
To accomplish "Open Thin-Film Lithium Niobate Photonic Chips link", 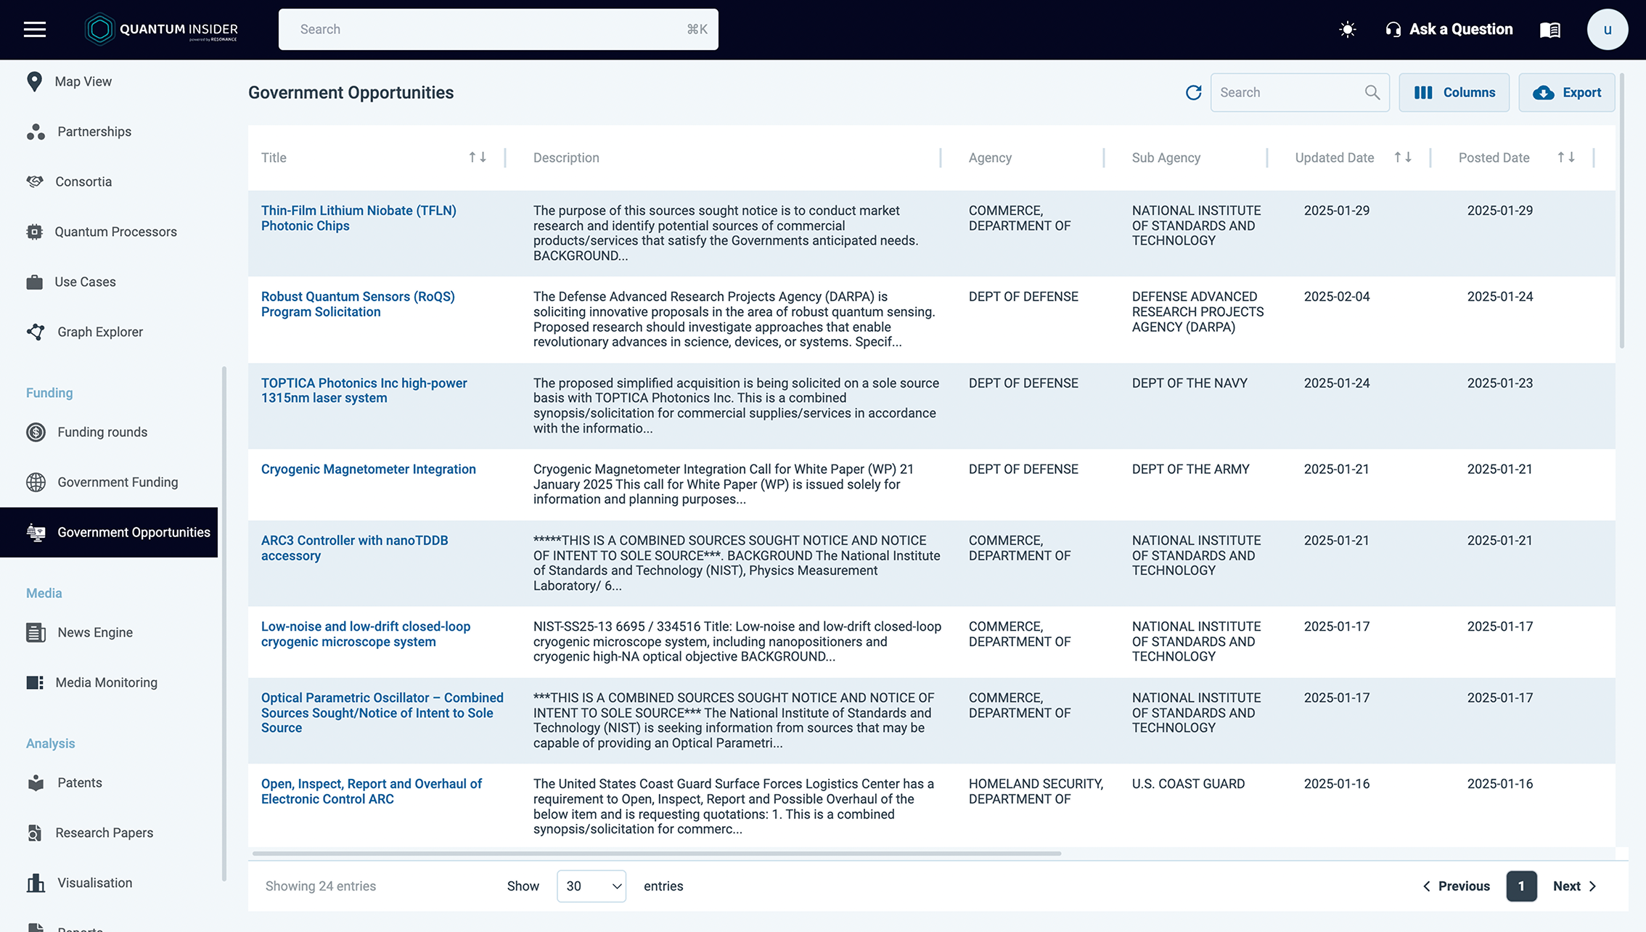I will point(359,218).
